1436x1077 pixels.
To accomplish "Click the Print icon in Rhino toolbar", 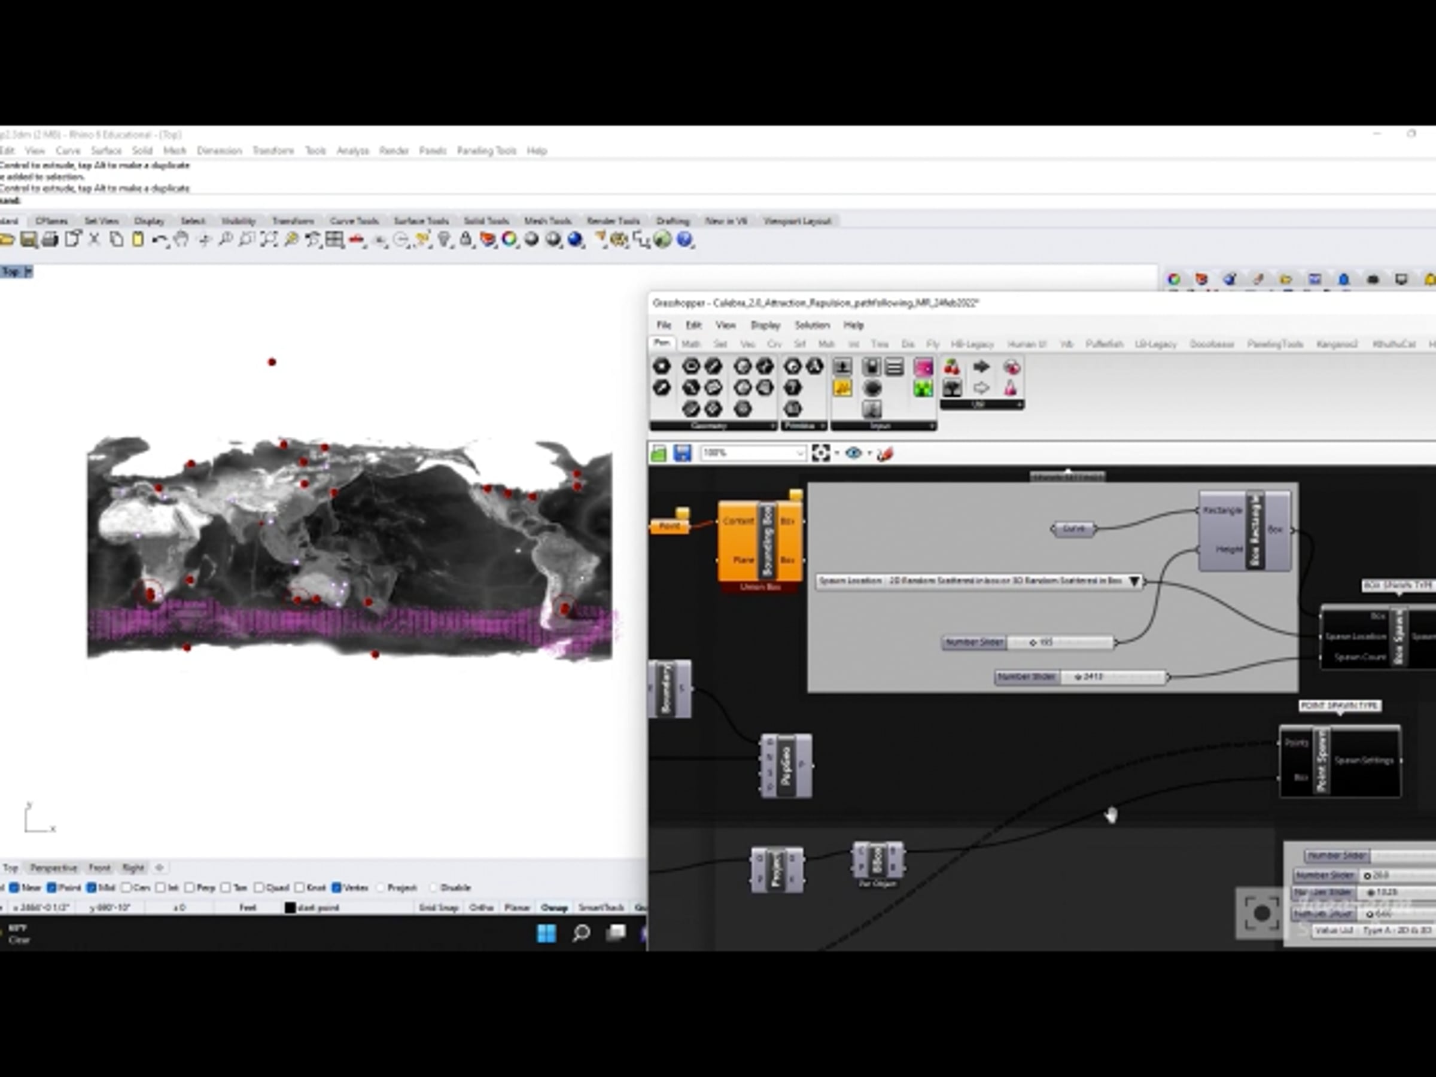I will click(x=50, y=239).
